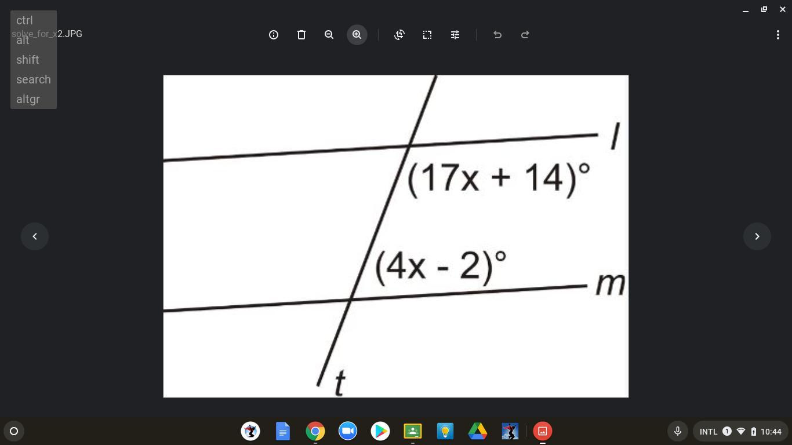Open the status tray showing 10:44
Screen dimensions: 792x445
[x=740, y=431]
